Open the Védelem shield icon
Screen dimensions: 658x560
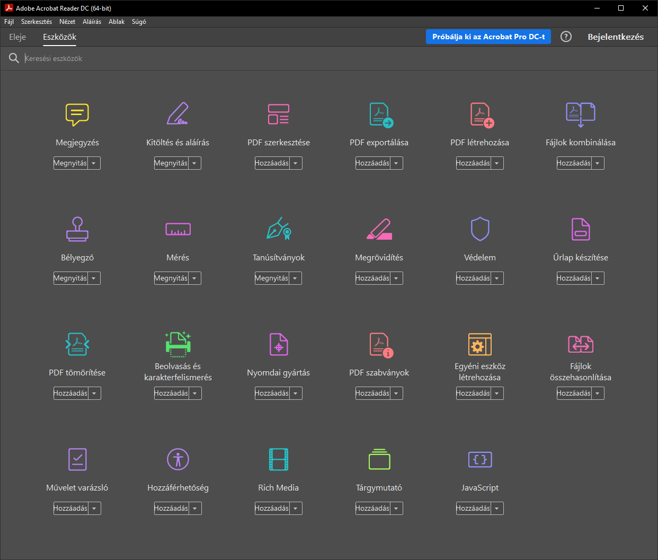coord(480,229)
